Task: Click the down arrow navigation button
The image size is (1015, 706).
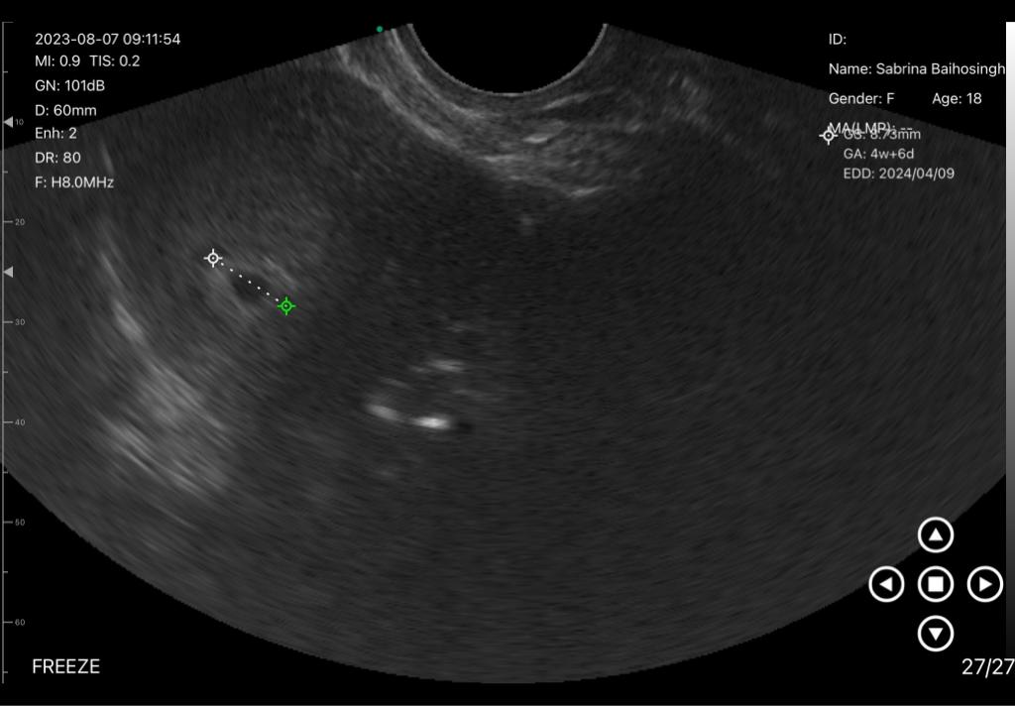Action: [936, 634]
